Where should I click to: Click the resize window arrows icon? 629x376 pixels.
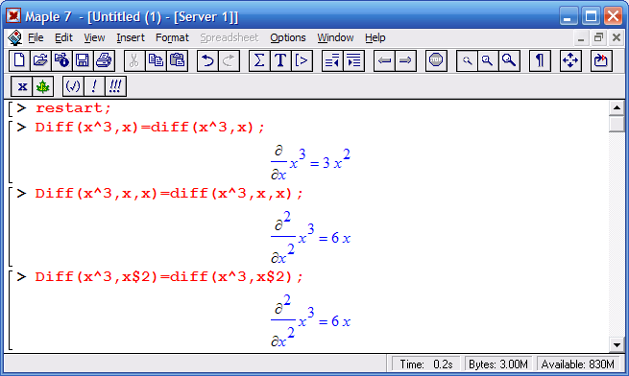[570, 61]
